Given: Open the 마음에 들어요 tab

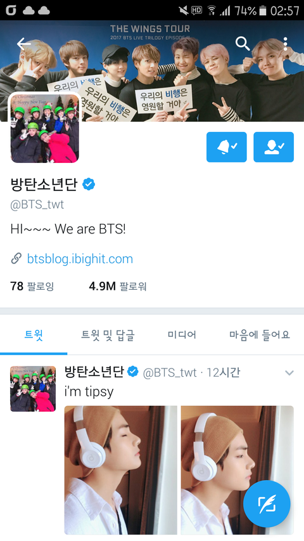Looking at the screenshot, I should (x=260, y=335).
